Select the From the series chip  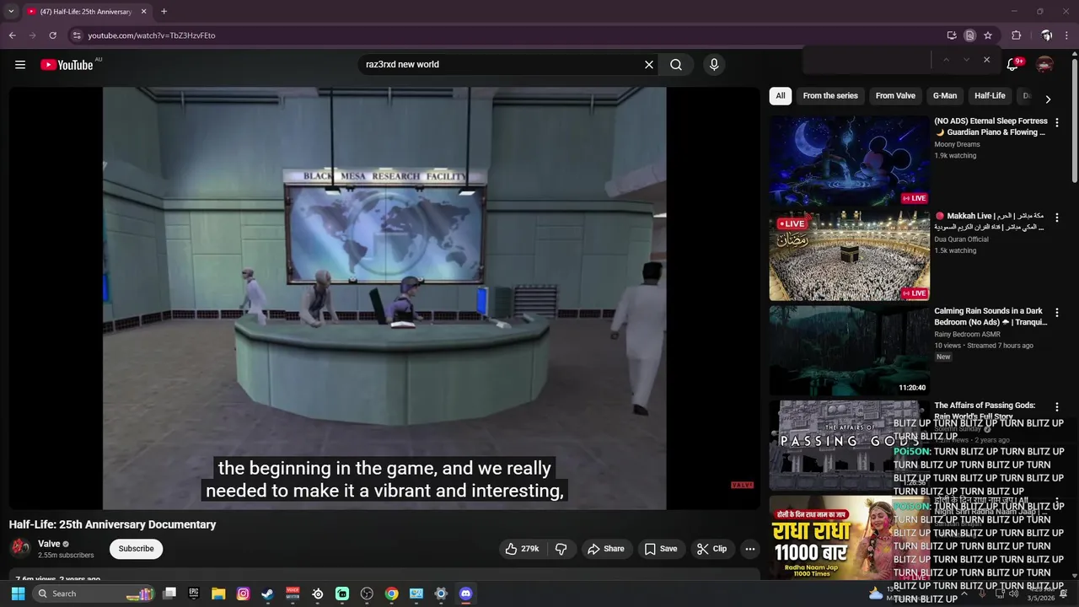pos(830,96)
